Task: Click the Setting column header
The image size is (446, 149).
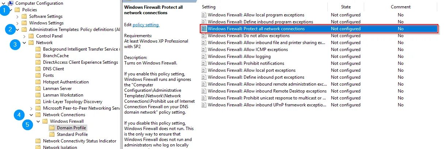Action: pos(209,7)
